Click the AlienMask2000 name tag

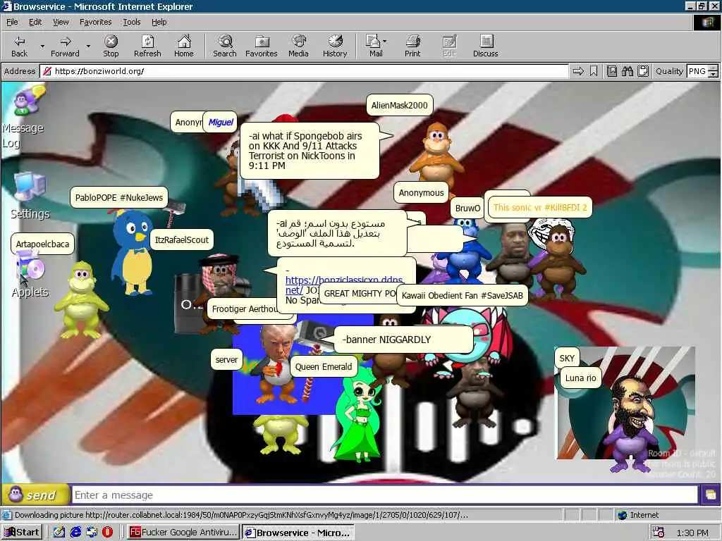[x=399, y=106]
